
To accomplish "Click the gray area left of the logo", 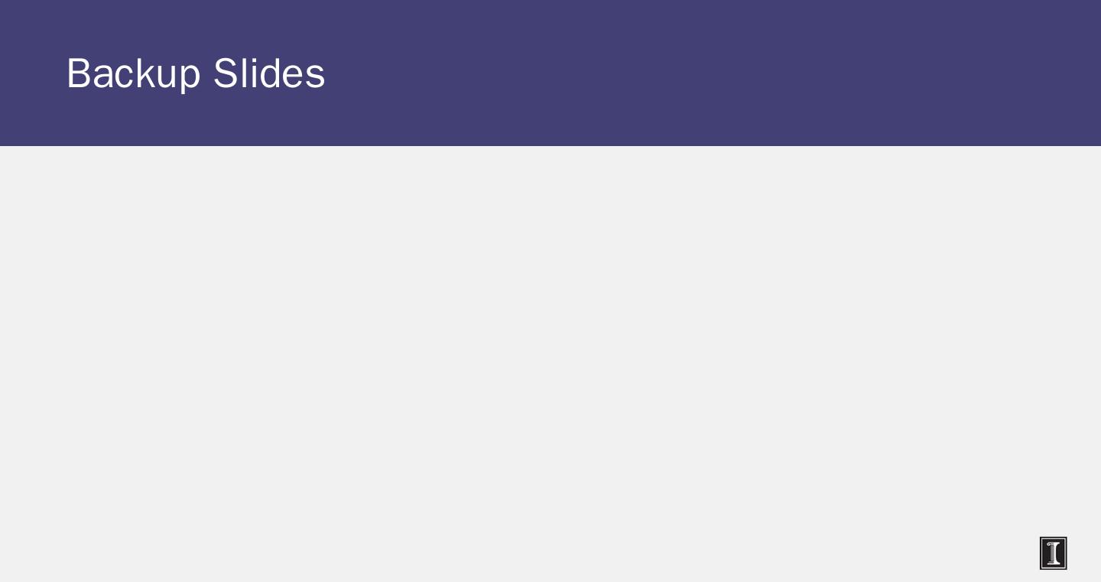I will tap(956, 553).
